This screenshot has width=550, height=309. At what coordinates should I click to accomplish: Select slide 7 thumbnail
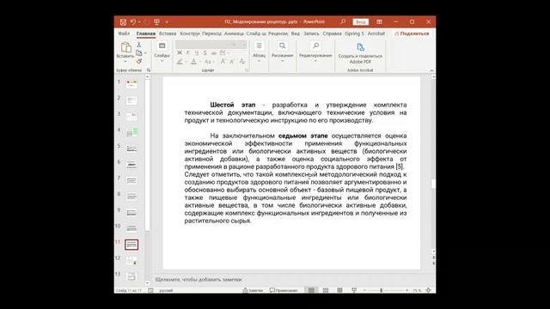[x=131, y=180]
